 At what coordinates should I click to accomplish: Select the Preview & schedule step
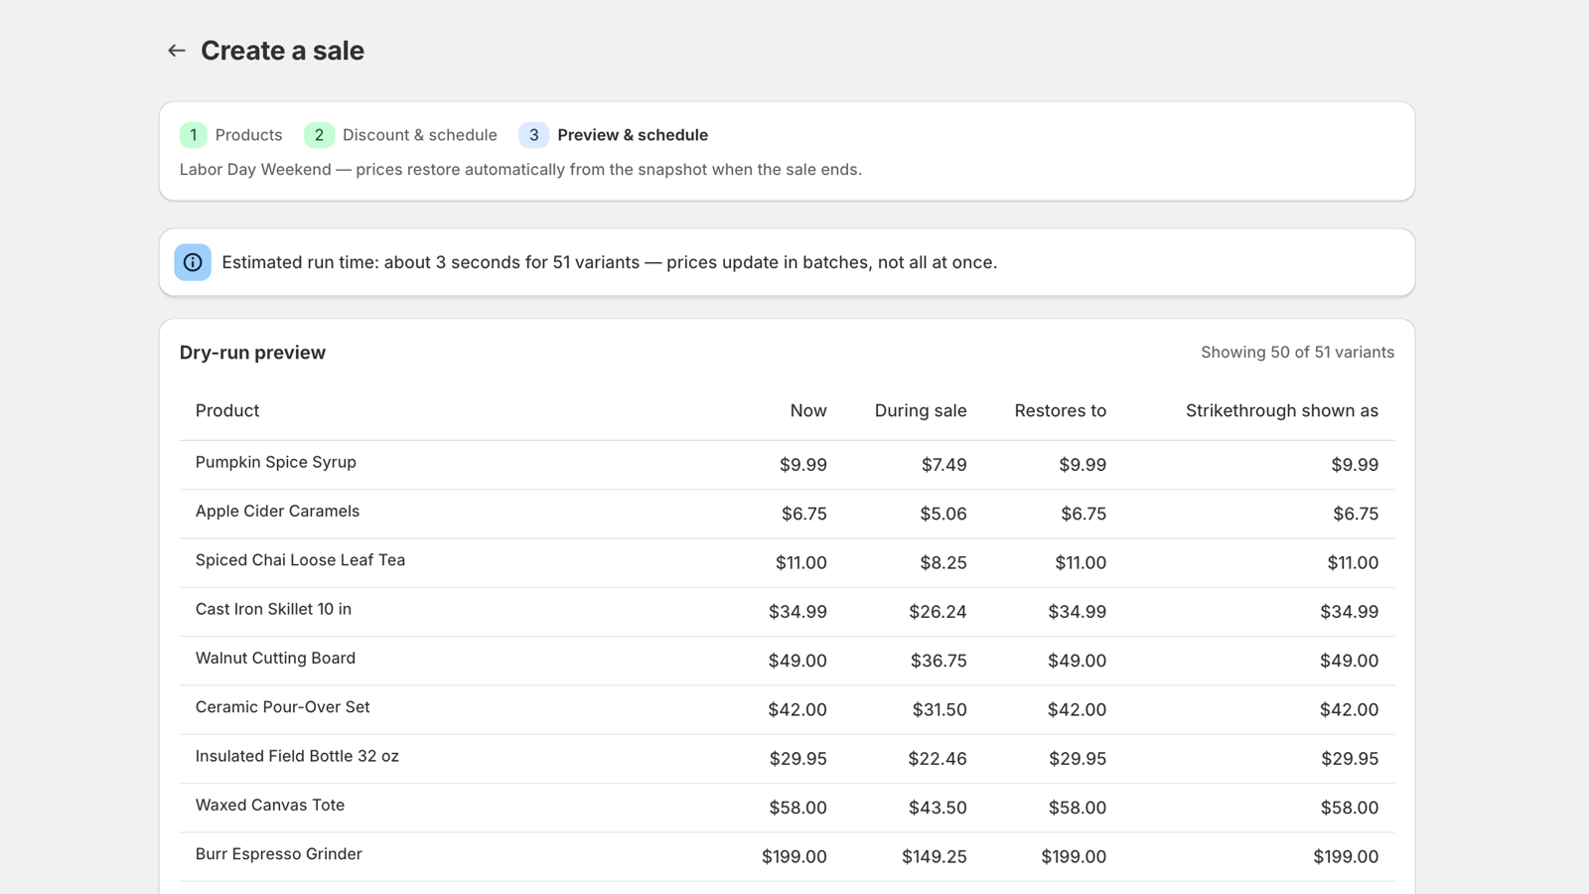(x=633, y=135)
